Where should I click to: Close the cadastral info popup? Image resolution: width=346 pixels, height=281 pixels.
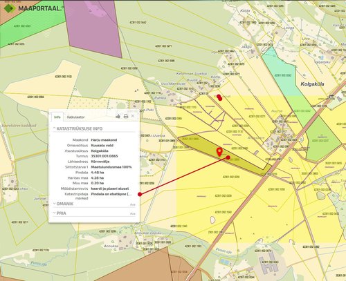click(133, 116)
